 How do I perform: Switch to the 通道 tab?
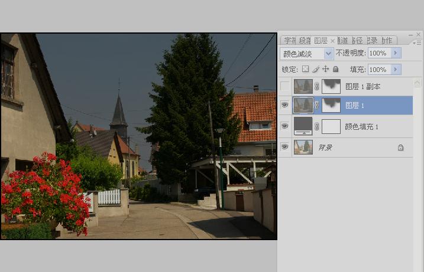click(343, 41)
